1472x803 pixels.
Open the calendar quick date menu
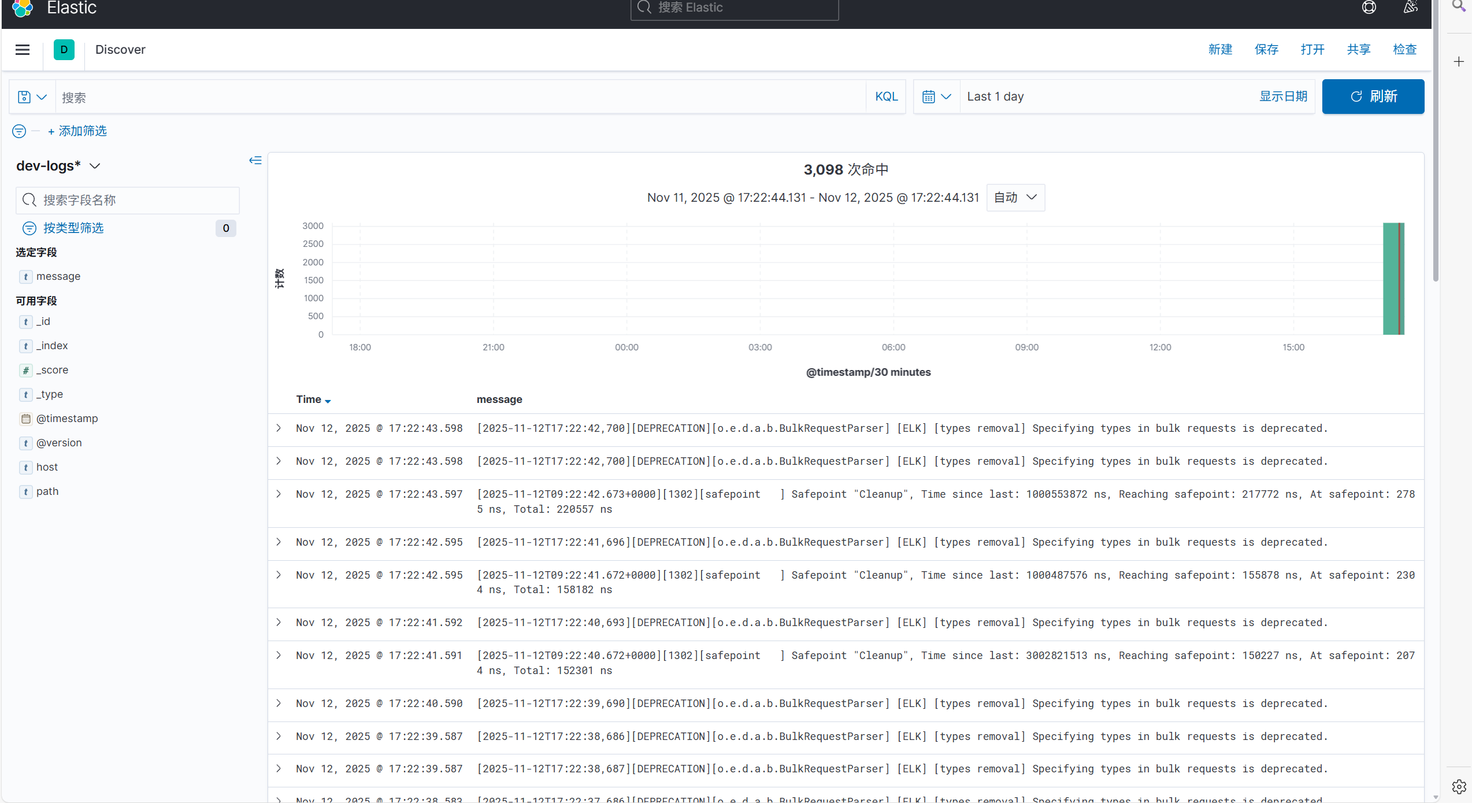[936, 97]
